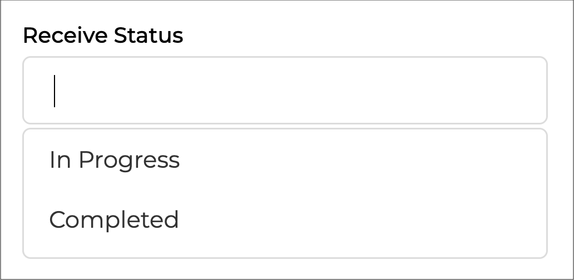Image resolution: width=574 pixels, height=280 pixels.
Task: Pick the first dropdown entry, In Progress
Action: [115, 160]
